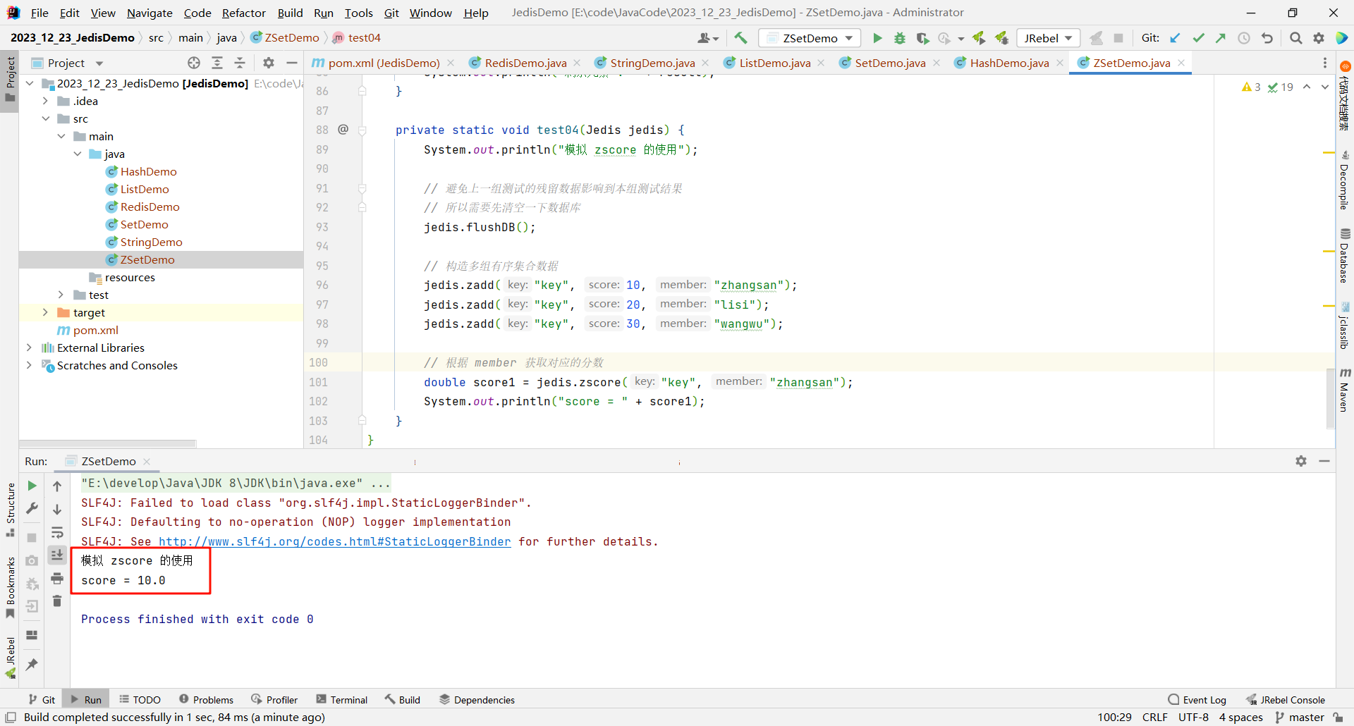The width and height of the screenshot is (1354, 726).
Task: Open the Navigate menu
Action: (x=150, y=13)
